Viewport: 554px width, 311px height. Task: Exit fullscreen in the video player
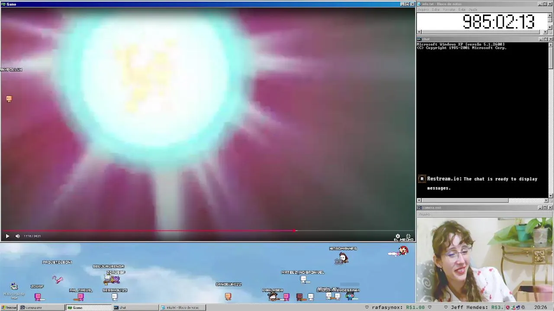click(408, 236)
